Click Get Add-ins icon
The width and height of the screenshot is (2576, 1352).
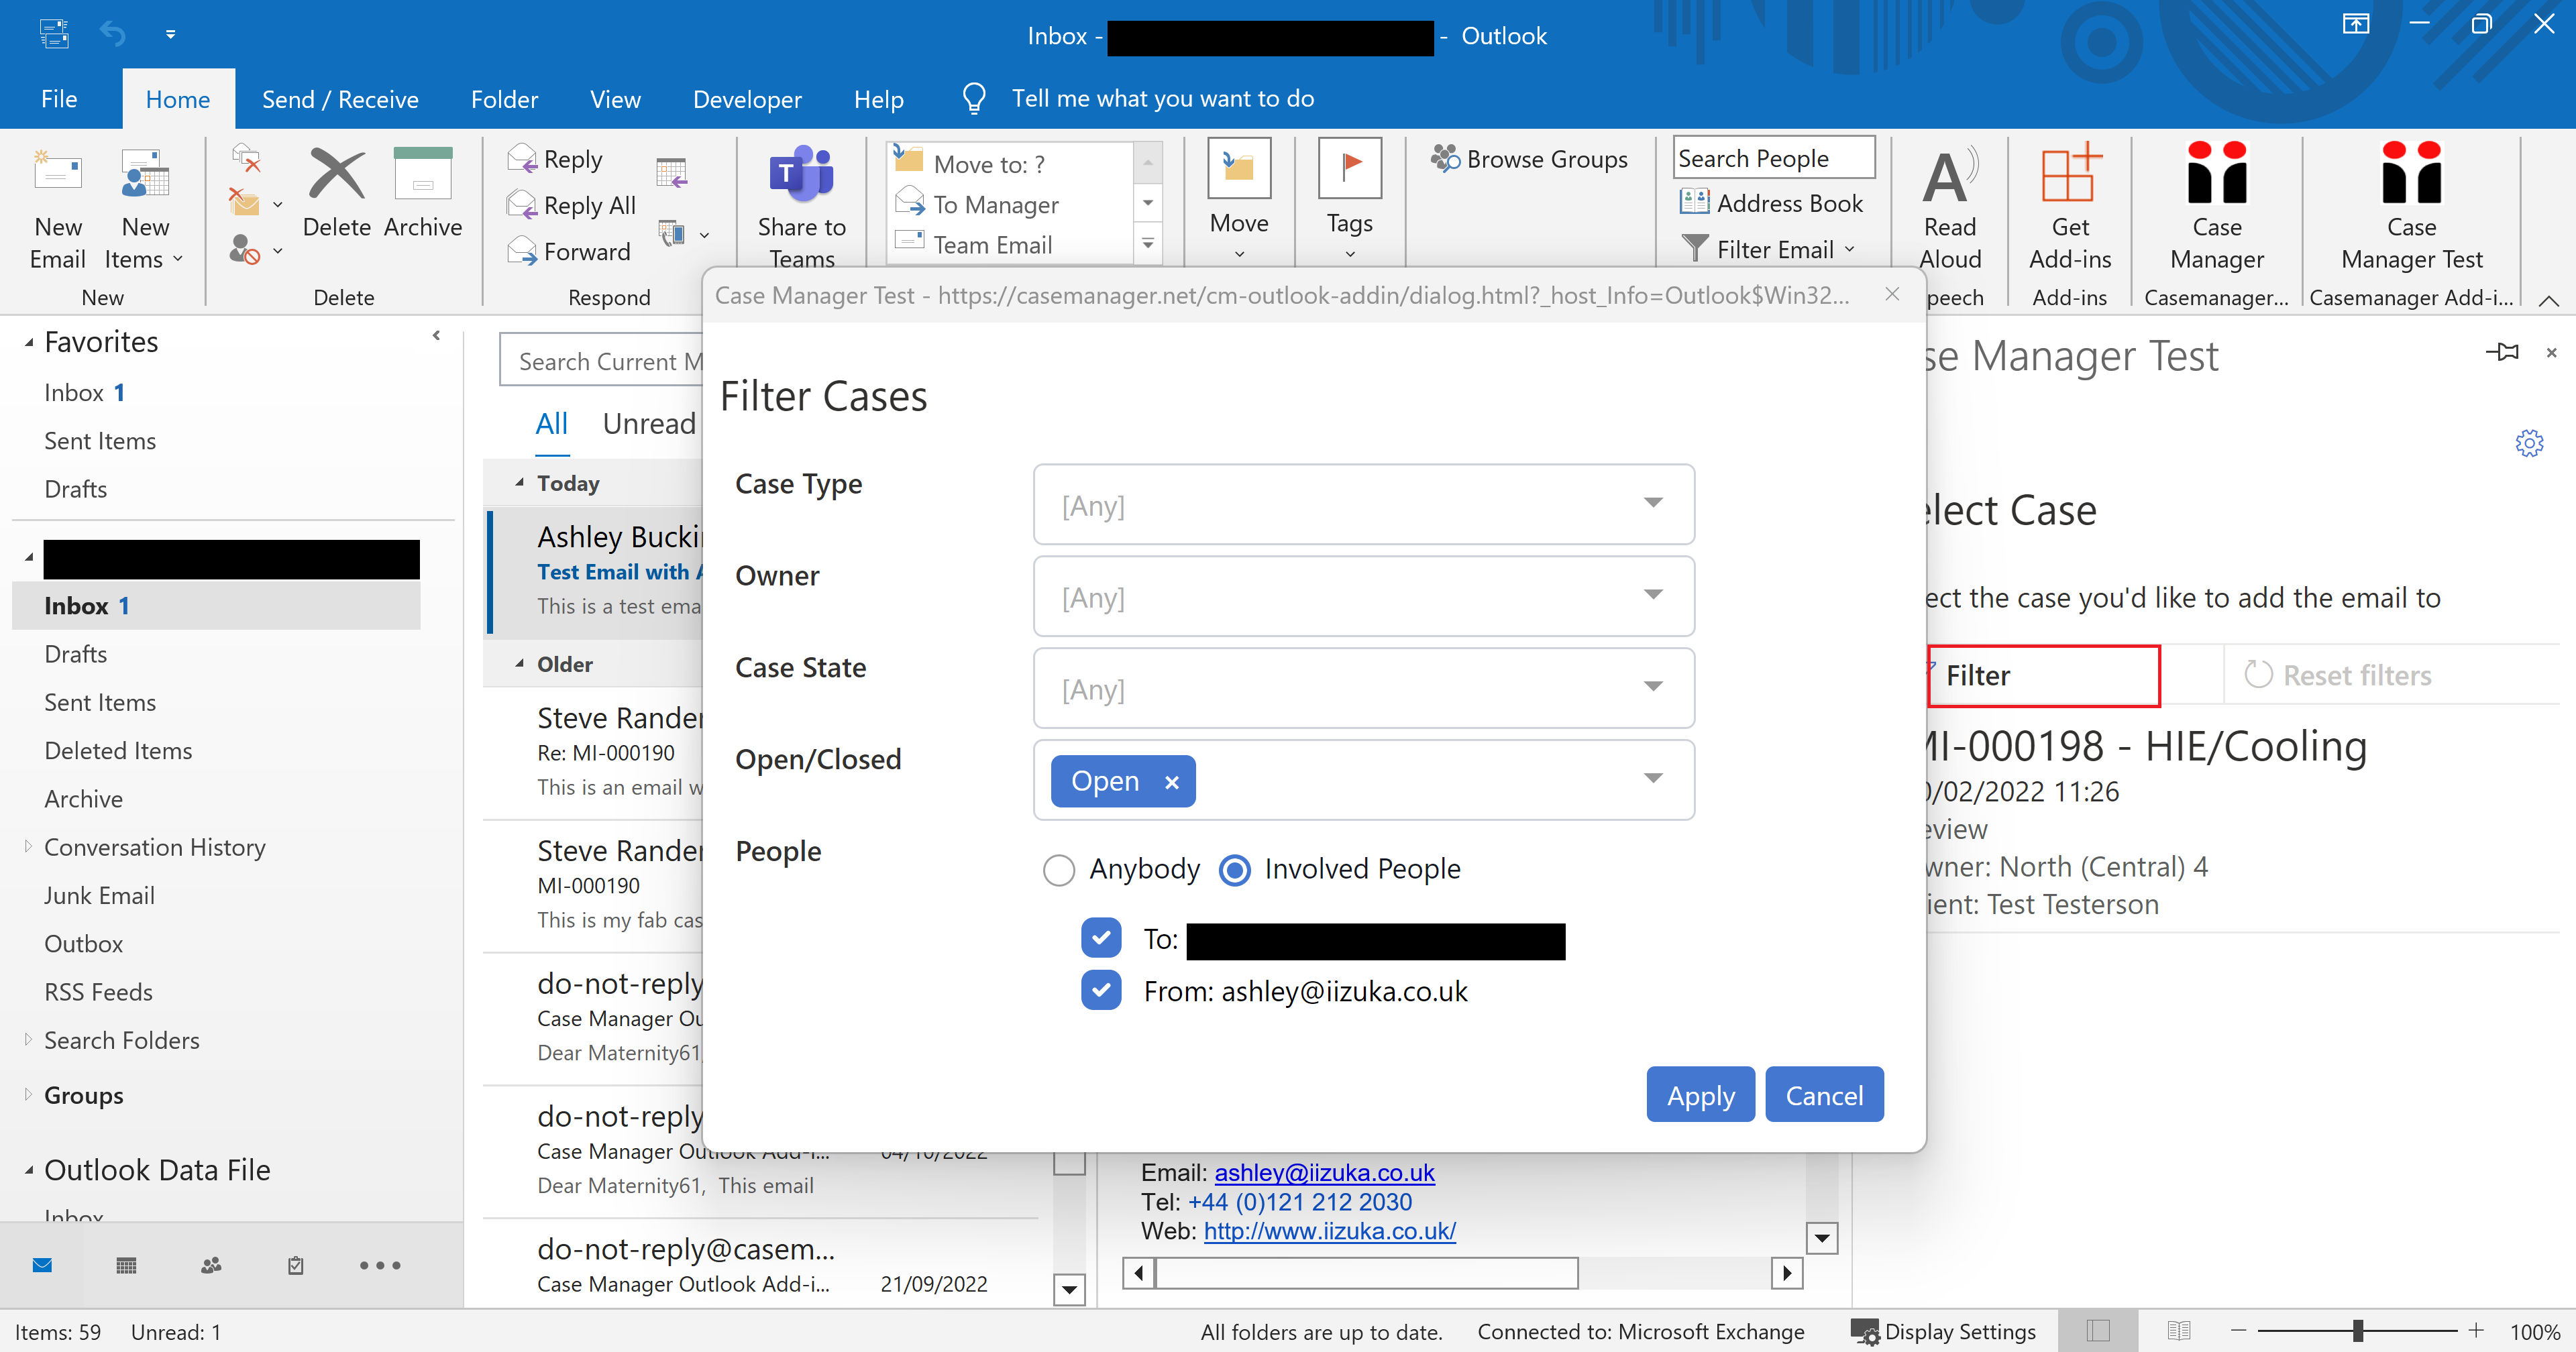pos(2070,208)
